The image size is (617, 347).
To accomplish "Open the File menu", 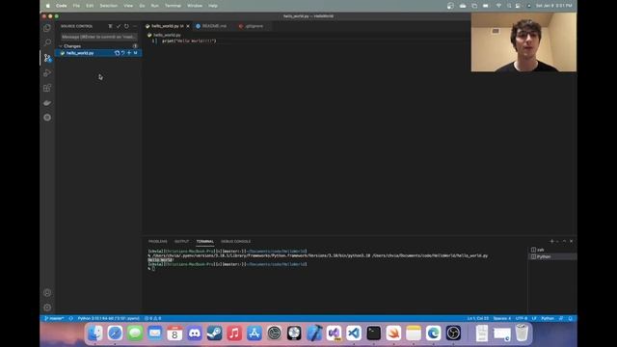I will 76,6.
